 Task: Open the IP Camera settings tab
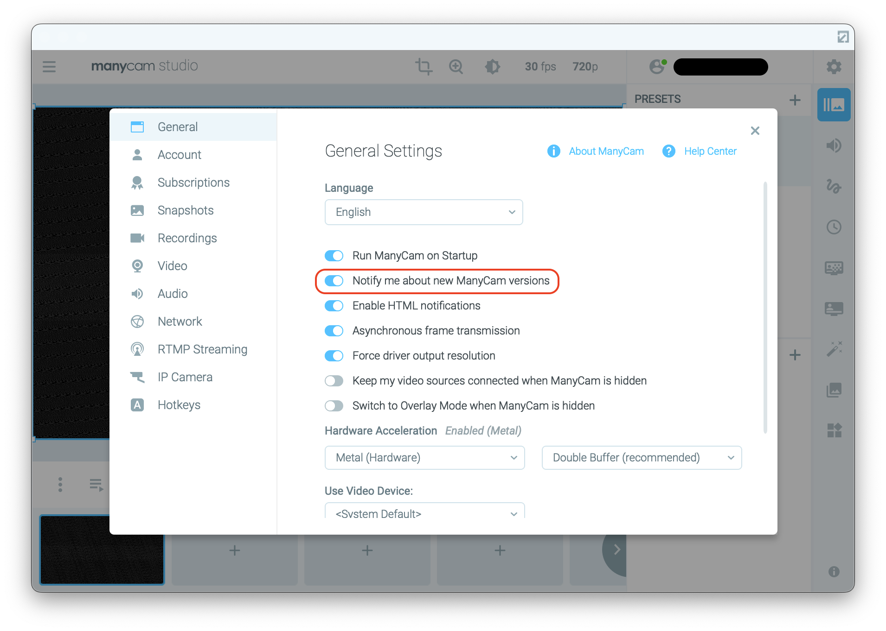193,377
